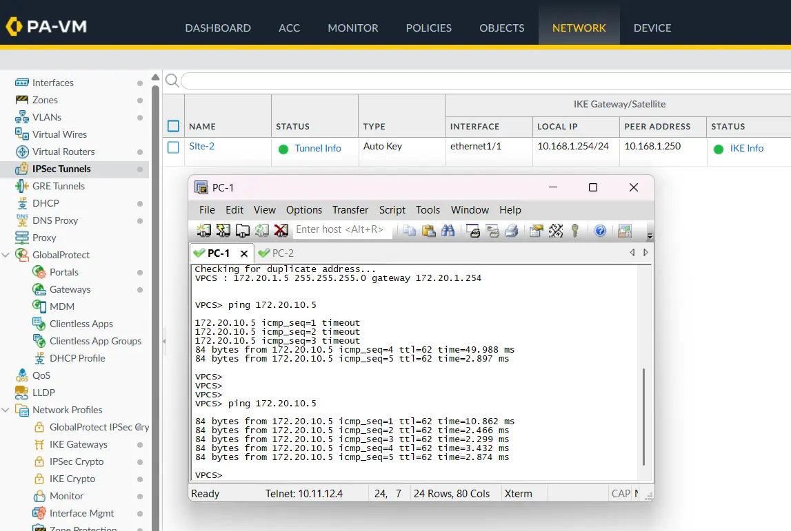Open the Tools menu in PC-1
Image resolution: width=791 pixels, height=531 pixels.
(428, 209)
